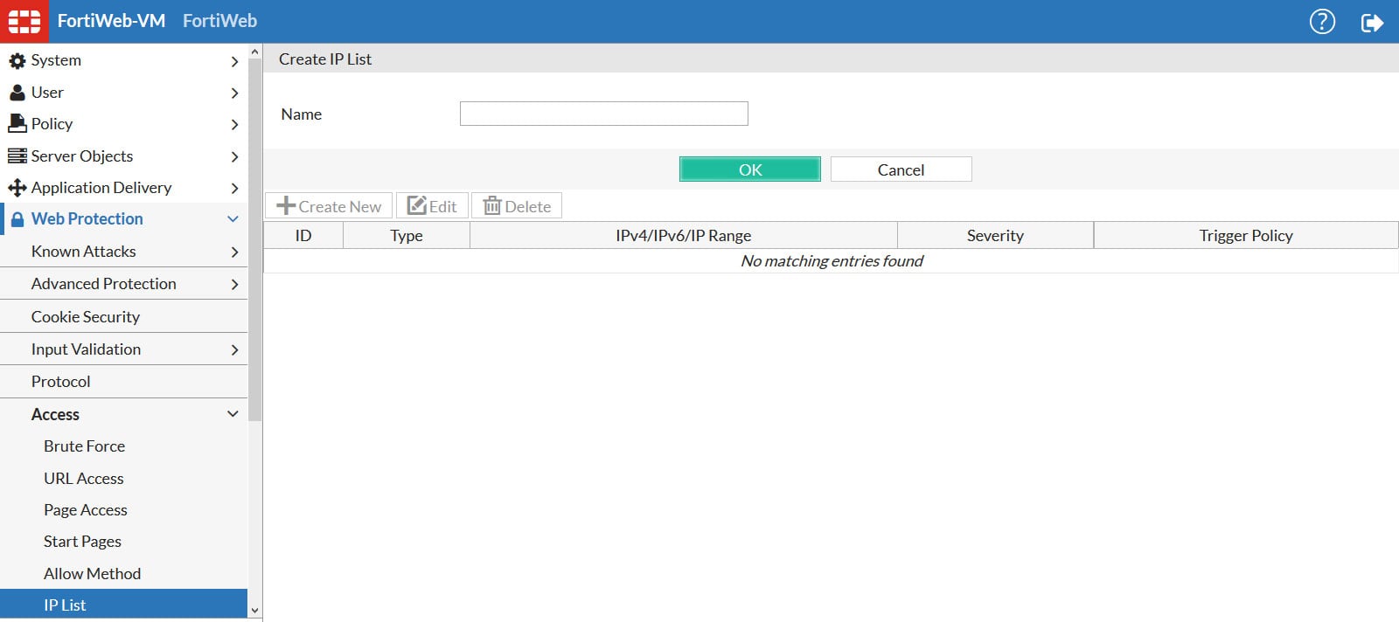The height and width of the screenshot is (622, 1399).
Task: Open the help question mark icon
Action: pos(1322,21)
